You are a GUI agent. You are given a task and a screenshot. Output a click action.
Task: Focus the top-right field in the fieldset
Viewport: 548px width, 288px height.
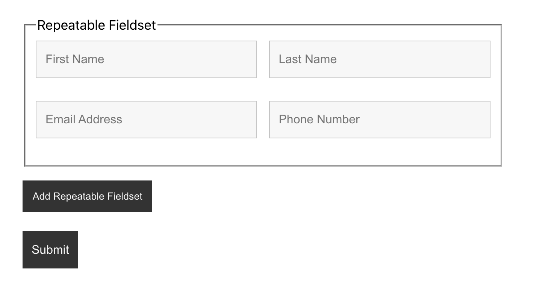pos(380,59)
